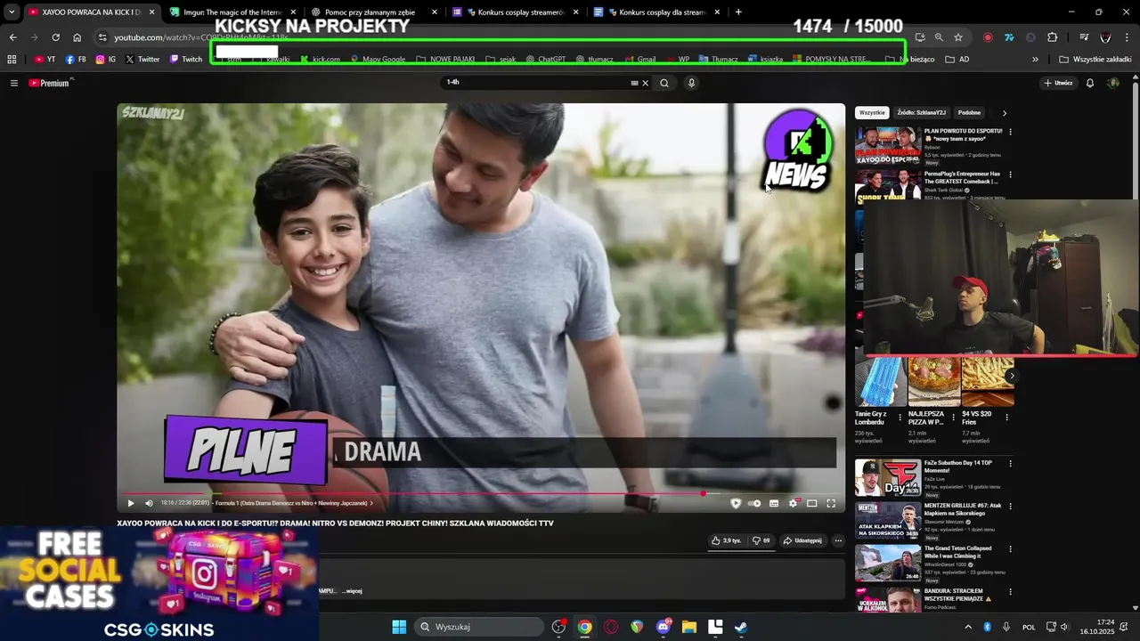Run the YouTube search magnifier button
Viewport: 1140px width, 641px height.
click(664, 83)
